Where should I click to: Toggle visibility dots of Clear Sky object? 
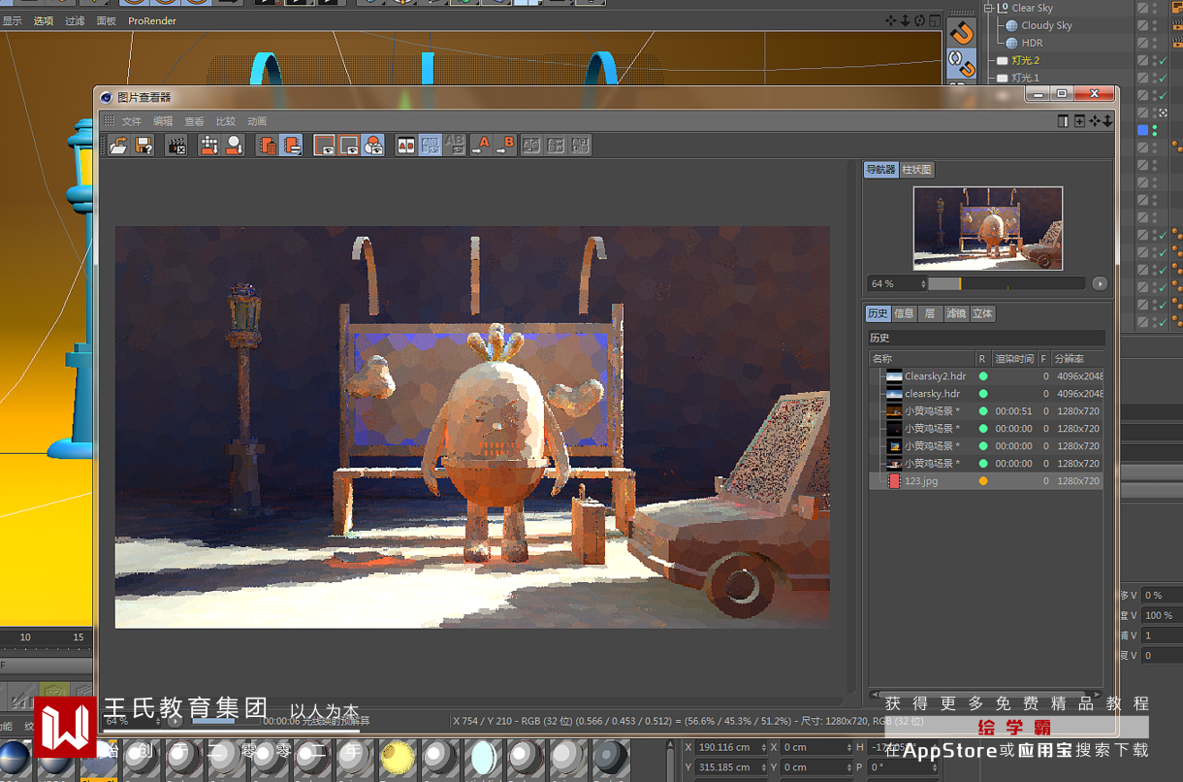click(x=1155, y=8)
